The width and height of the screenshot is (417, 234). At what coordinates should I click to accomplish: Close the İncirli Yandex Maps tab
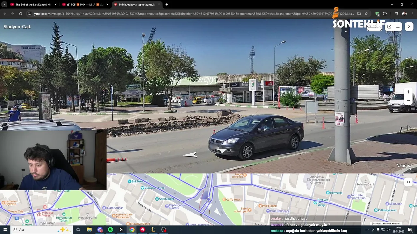159,5
